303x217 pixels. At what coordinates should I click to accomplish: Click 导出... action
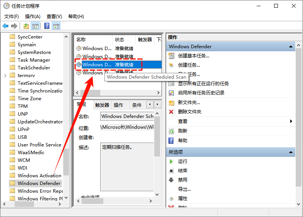184,189
